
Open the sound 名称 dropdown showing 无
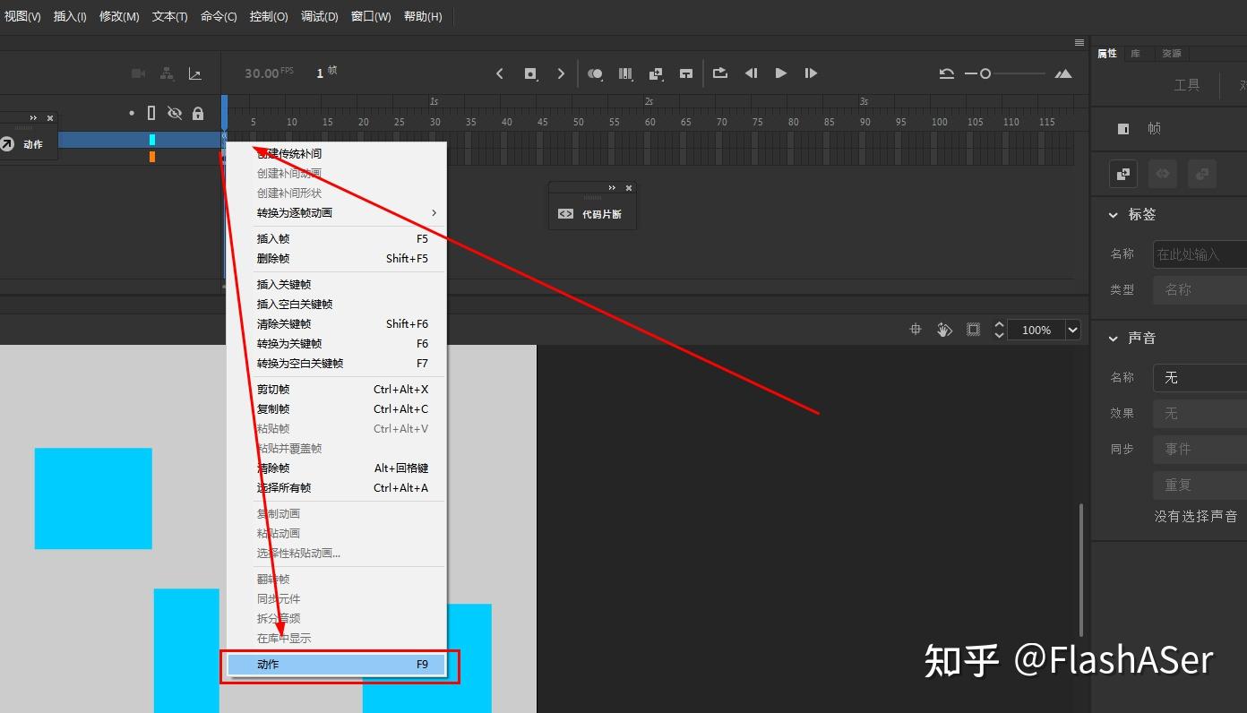click(x=1200, y=378)
